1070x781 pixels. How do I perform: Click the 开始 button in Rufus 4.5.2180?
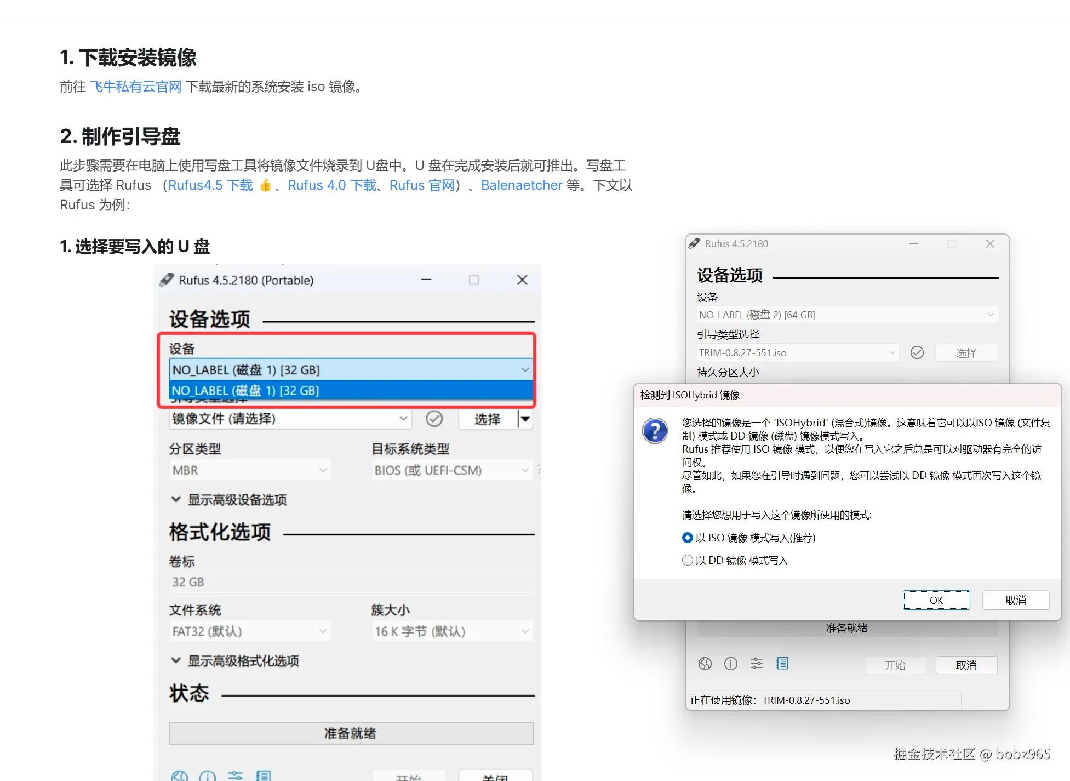point(895,665)
